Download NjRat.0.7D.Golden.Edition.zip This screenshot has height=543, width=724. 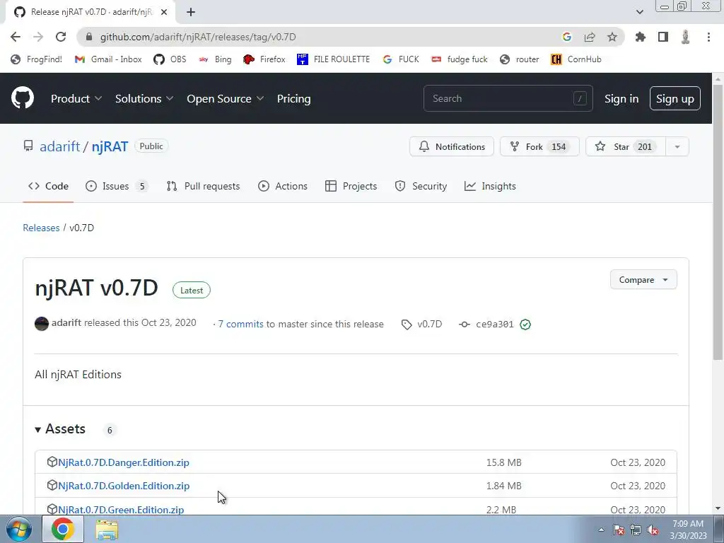[124, 486]
